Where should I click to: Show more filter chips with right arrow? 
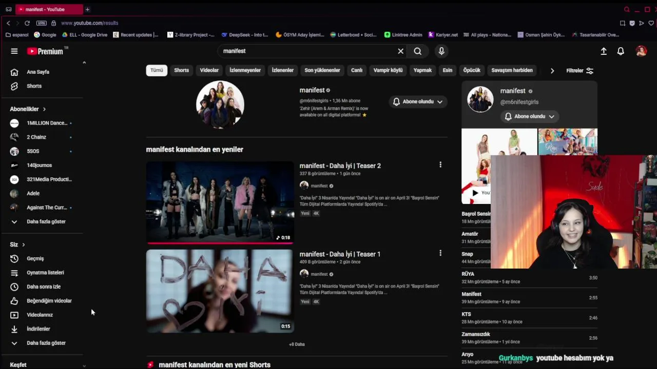coord(552,71)
